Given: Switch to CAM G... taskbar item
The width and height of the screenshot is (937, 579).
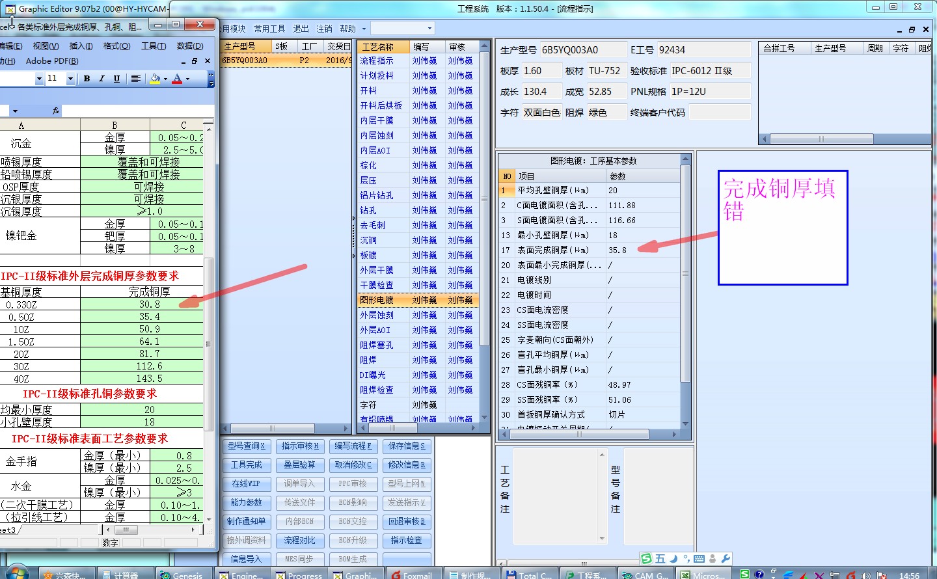Looking at the screenshot, I should point(645,574).
